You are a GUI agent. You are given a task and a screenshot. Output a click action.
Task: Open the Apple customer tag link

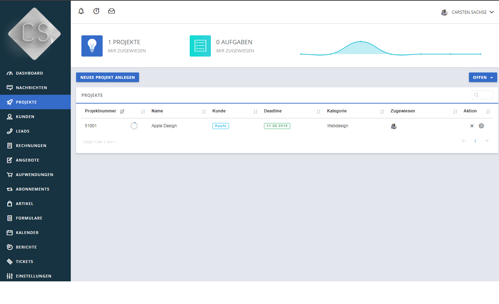pyautogui.click(x=220, y=126)
